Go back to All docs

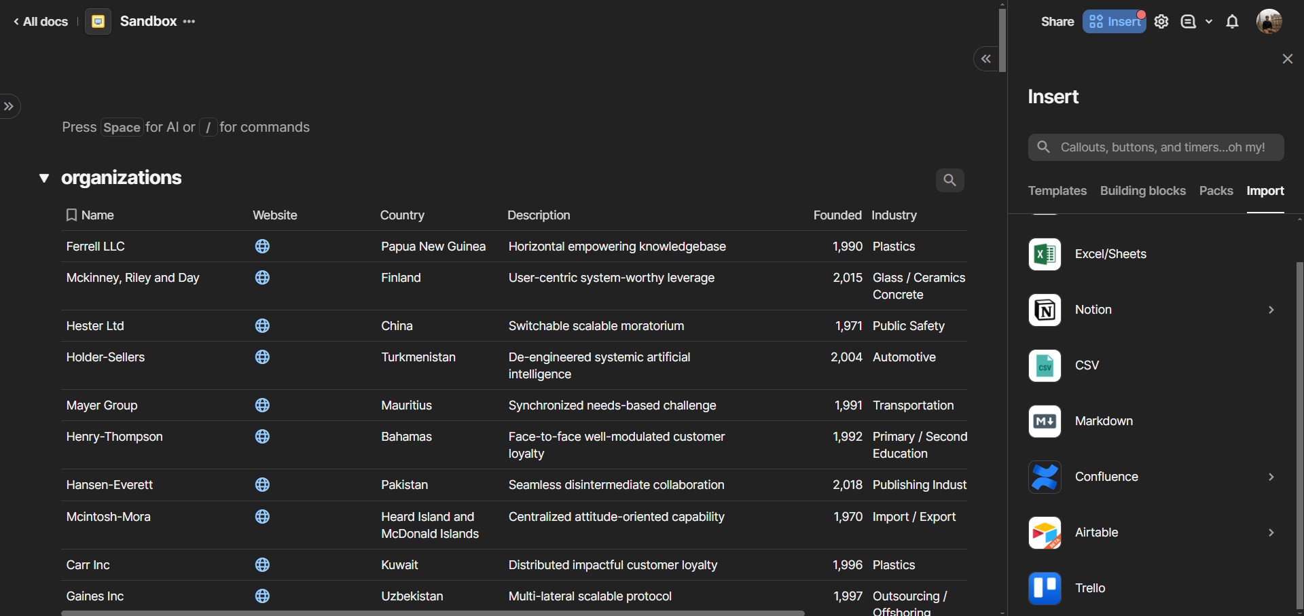coord(41,22)
